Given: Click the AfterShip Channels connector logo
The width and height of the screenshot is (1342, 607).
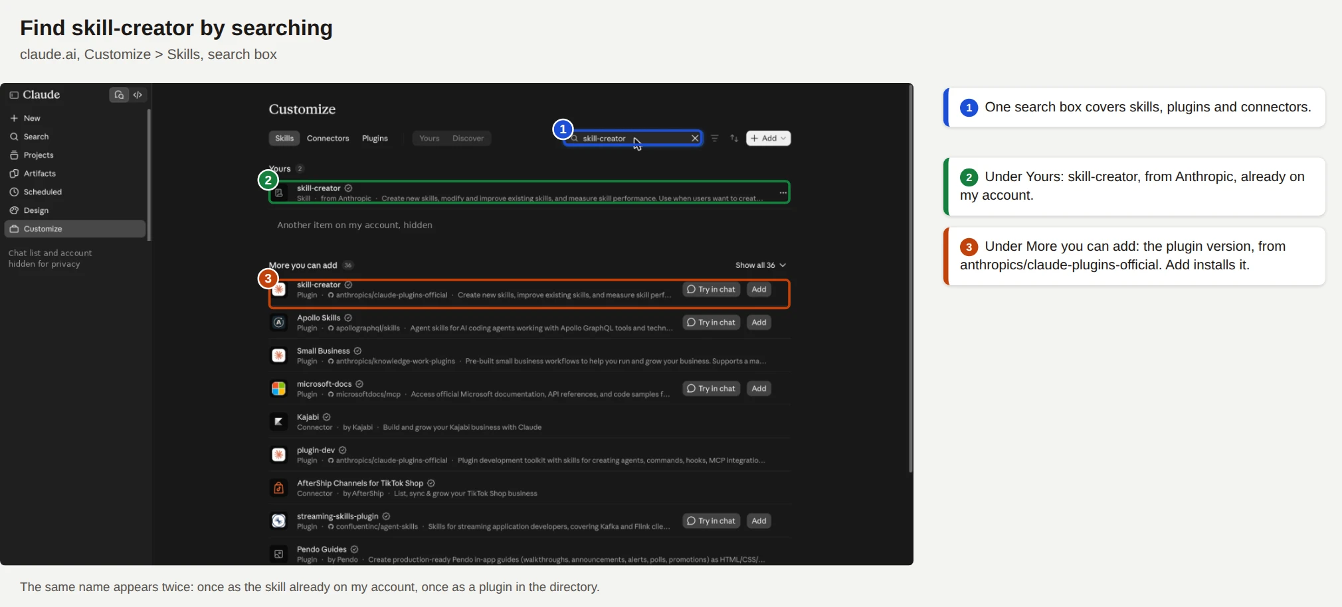Looking at the screenshot, I should [279, 488].
